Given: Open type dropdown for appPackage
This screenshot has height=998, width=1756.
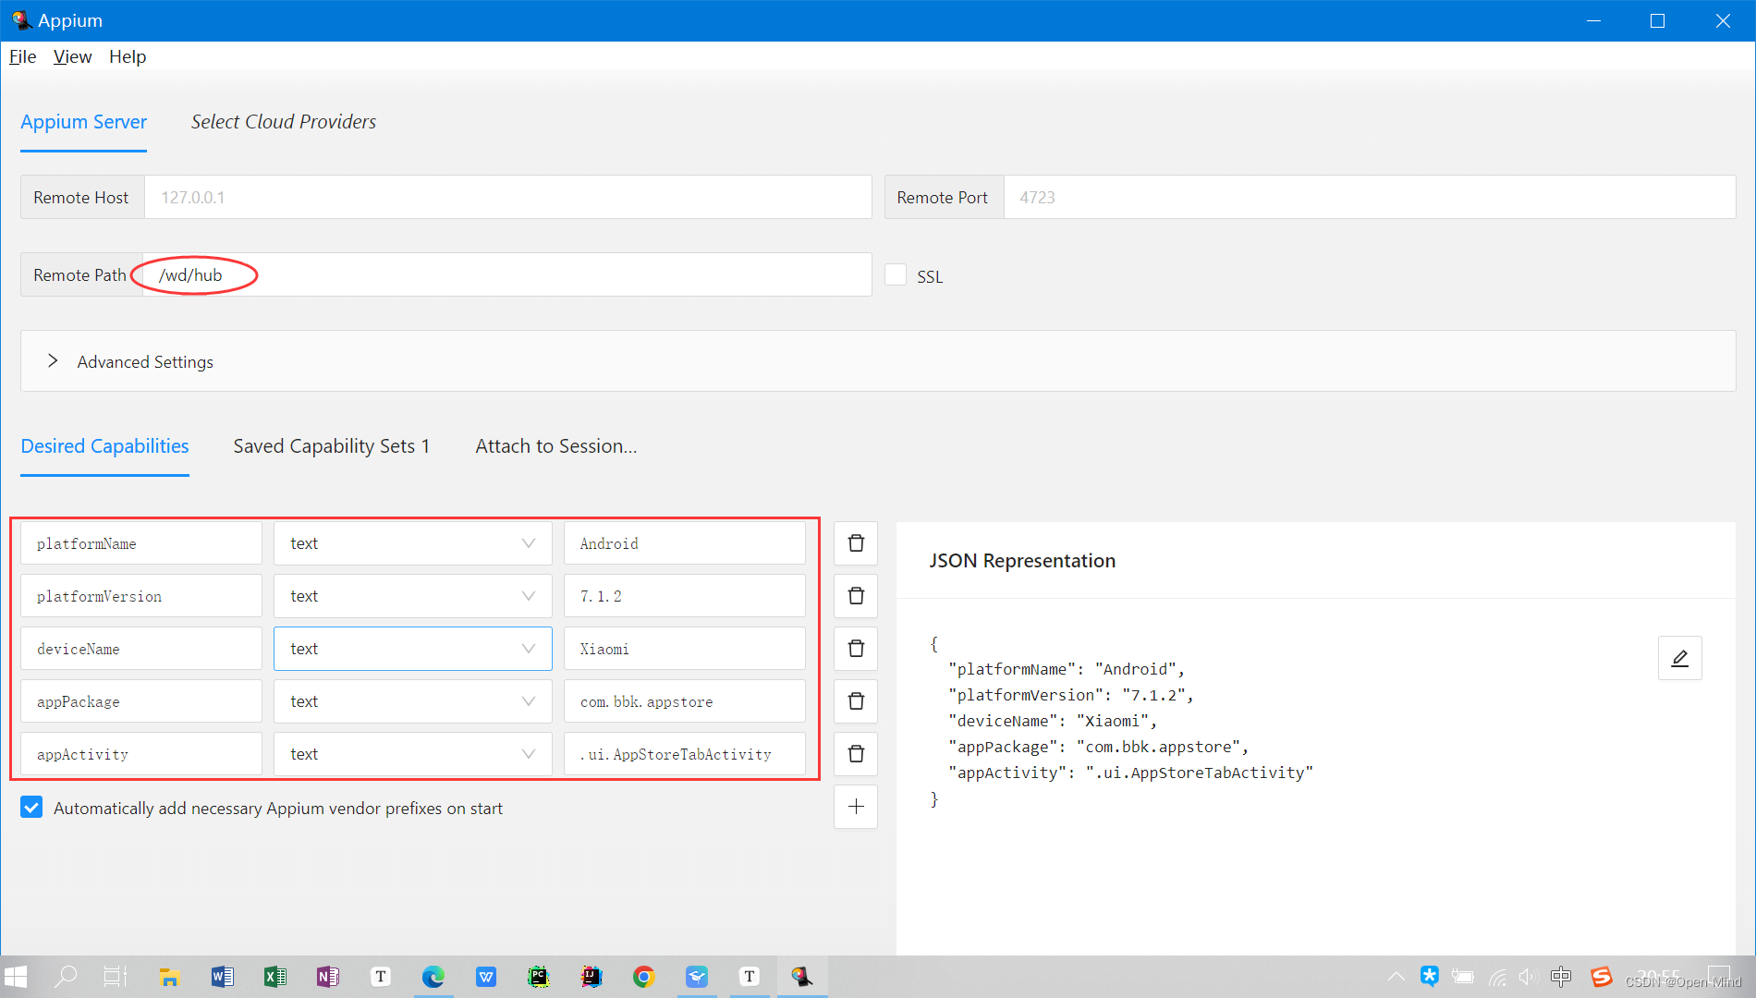Looking at the screenshot, I should (x=412, y=701).
